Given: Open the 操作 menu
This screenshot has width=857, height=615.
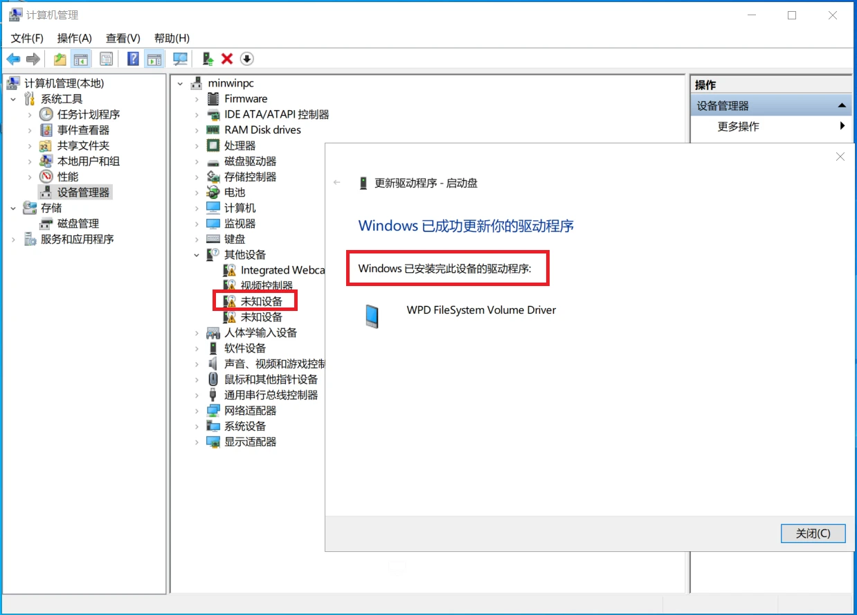Looking at the screenshot, I should (74, 38).
